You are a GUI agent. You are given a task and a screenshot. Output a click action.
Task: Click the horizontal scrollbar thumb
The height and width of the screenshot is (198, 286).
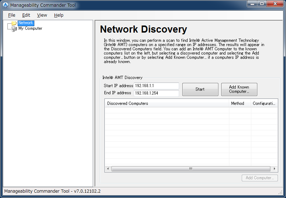191,169
